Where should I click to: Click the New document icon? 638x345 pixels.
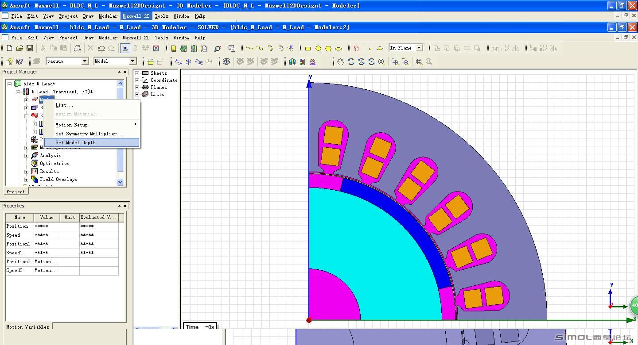coord(9,48)
